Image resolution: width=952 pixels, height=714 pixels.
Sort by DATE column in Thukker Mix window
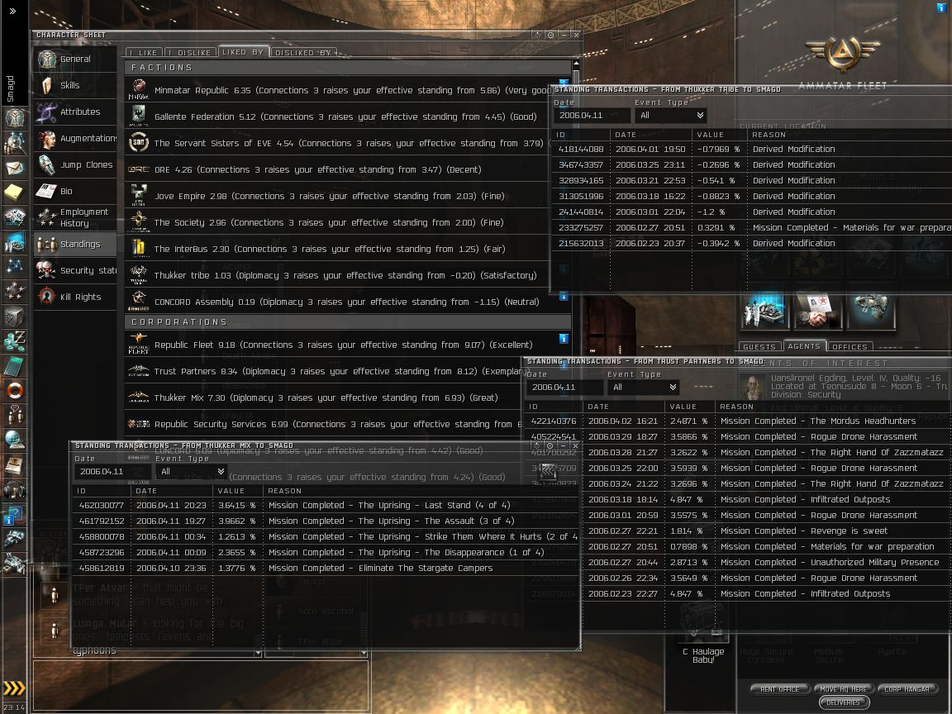coord(172,491)
